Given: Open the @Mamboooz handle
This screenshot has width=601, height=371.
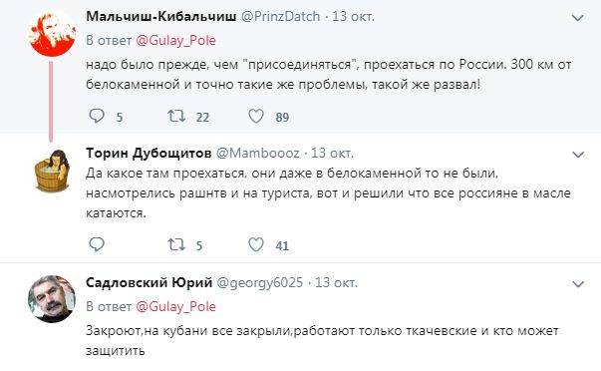Looking at the screenshot, I should click(258, 153).
